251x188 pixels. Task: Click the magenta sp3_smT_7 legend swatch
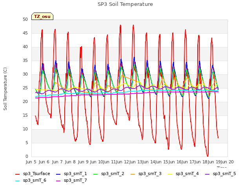[x=58, y=181]
